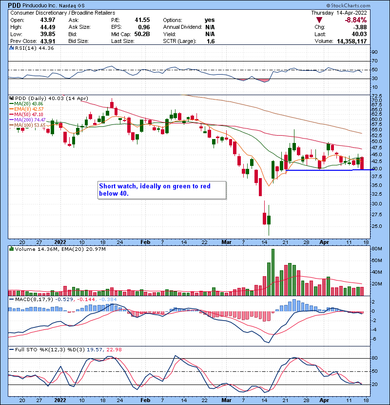Click the volume bars icon next to Volume label
Viewport: 390px width, 405px height.
tap(11, 249)
